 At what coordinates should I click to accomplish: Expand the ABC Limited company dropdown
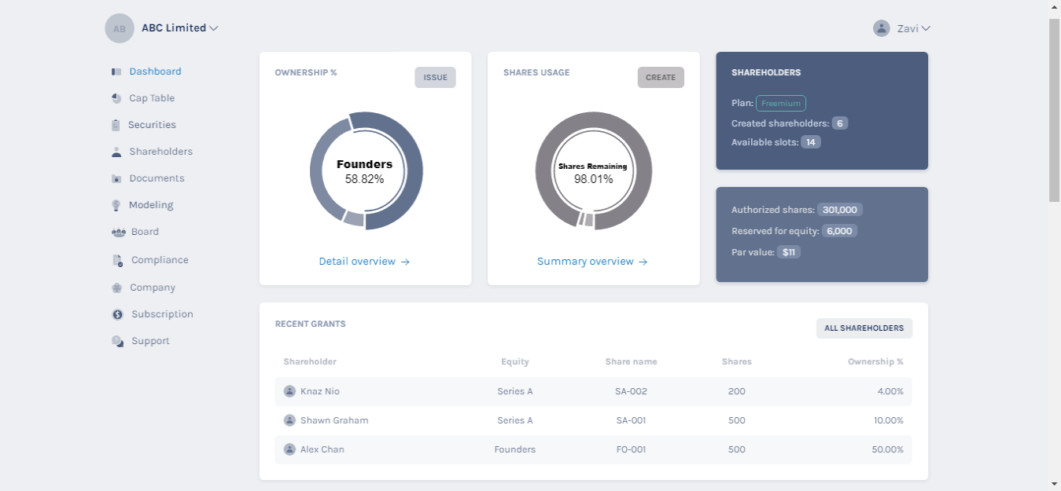[x=179, y=28]
